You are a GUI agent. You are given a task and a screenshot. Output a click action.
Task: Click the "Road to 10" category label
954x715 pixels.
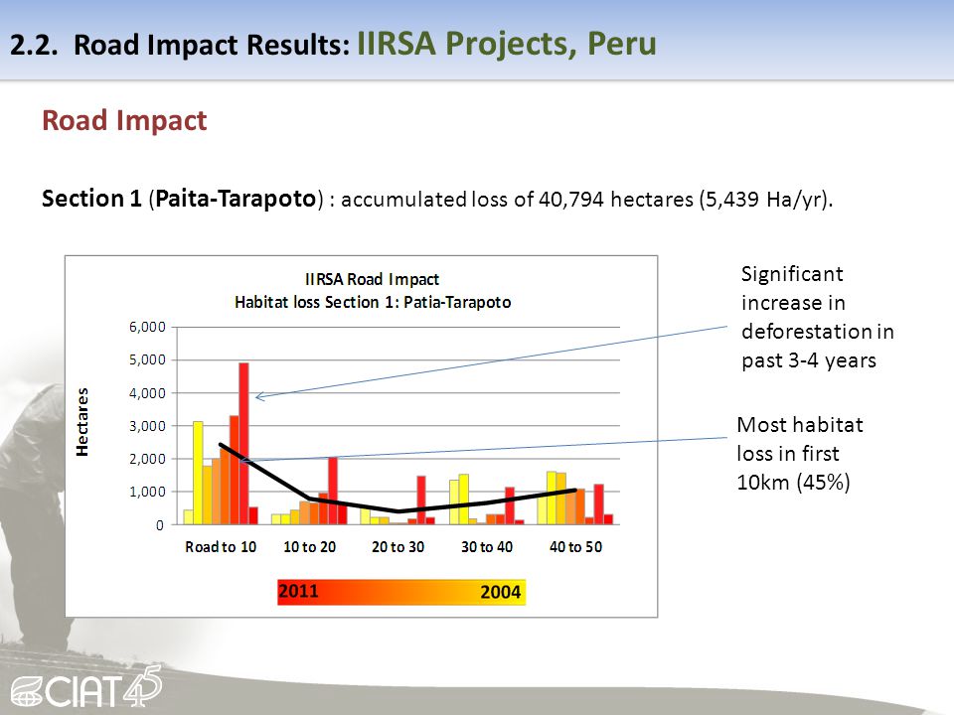(x=221, y=547)
